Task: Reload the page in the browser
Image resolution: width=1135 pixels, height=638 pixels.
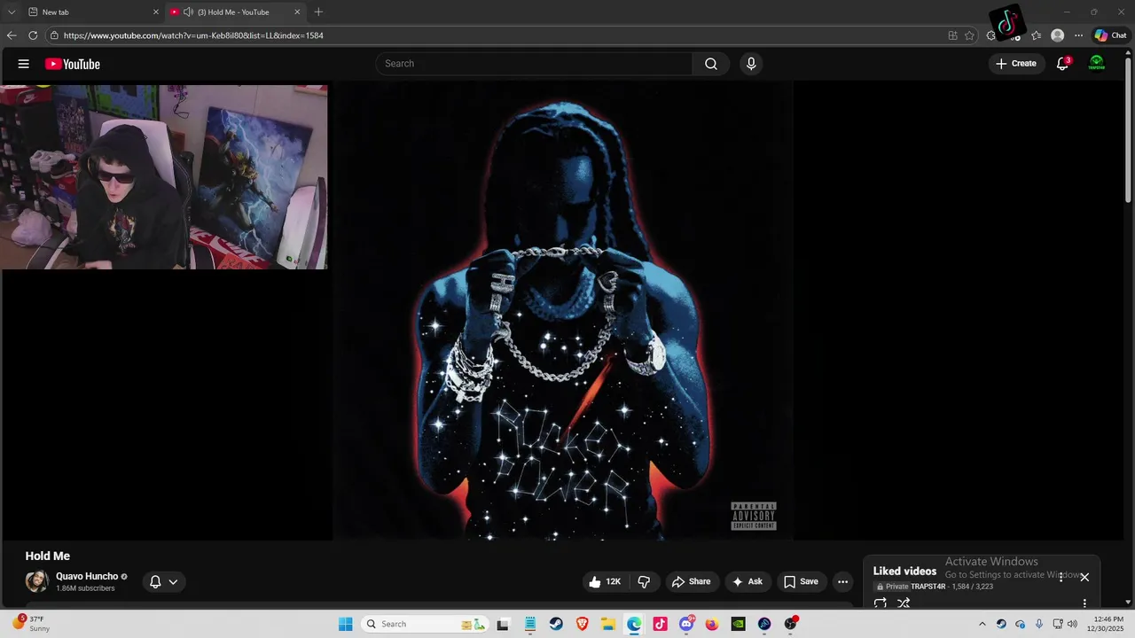Action: (x=33, y=35)
